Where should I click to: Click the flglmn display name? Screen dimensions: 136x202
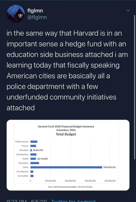tap(35, 11)
